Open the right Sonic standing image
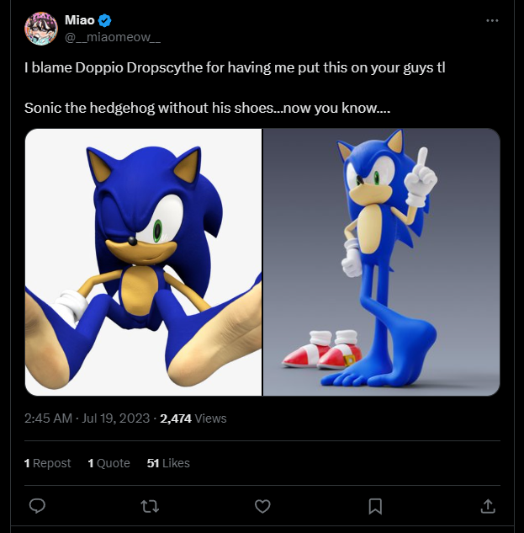524x533 pixels. point(382,262)
